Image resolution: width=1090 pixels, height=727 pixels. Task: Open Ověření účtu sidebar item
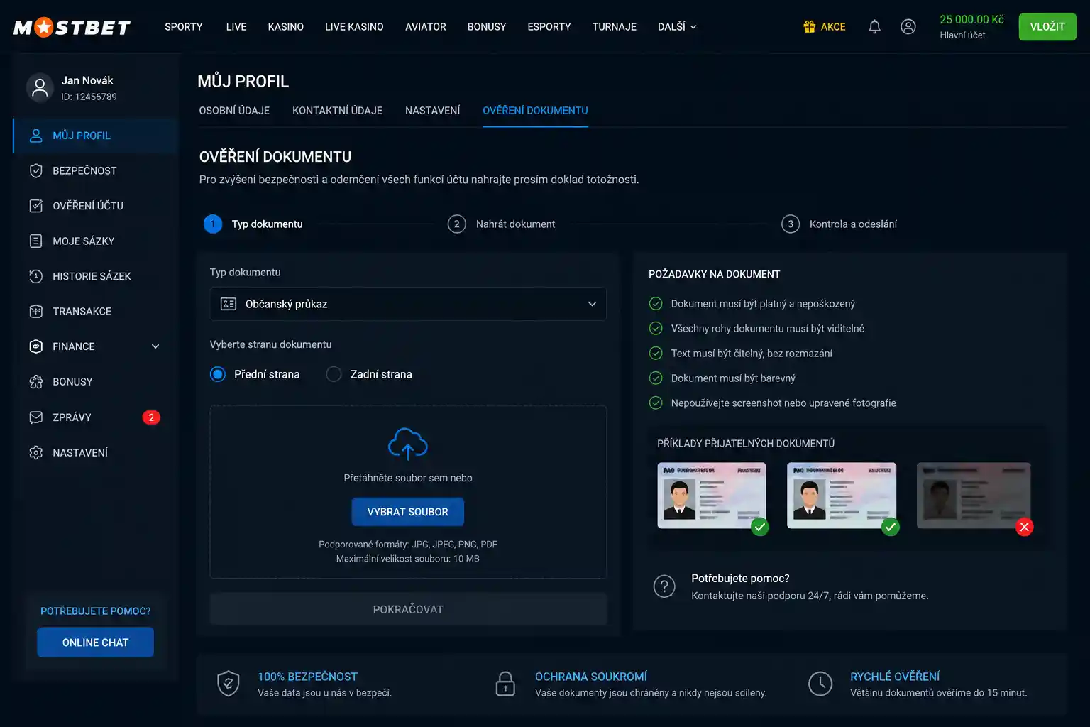tap(95, 206)
